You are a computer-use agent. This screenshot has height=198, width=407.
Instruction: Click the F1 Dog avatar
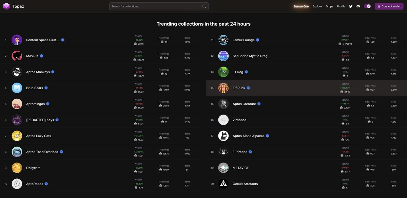pyautogui.click(x=224, y=72)
